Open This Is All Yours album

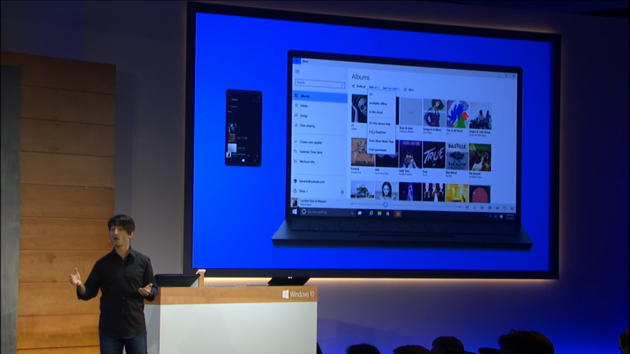pos(457,115)
